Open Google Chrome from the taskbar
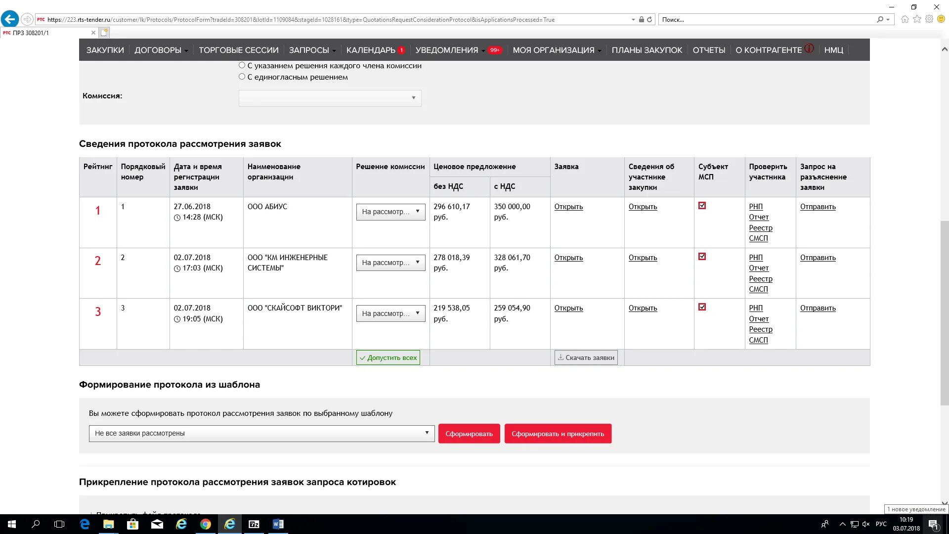Image resolution: width=949 pixels, height=534 pixels. [206, 524]
